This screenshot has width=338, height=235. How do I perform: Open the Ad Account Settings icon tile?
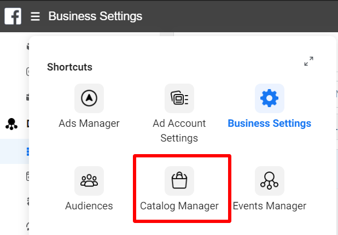(x=179, y=98)
